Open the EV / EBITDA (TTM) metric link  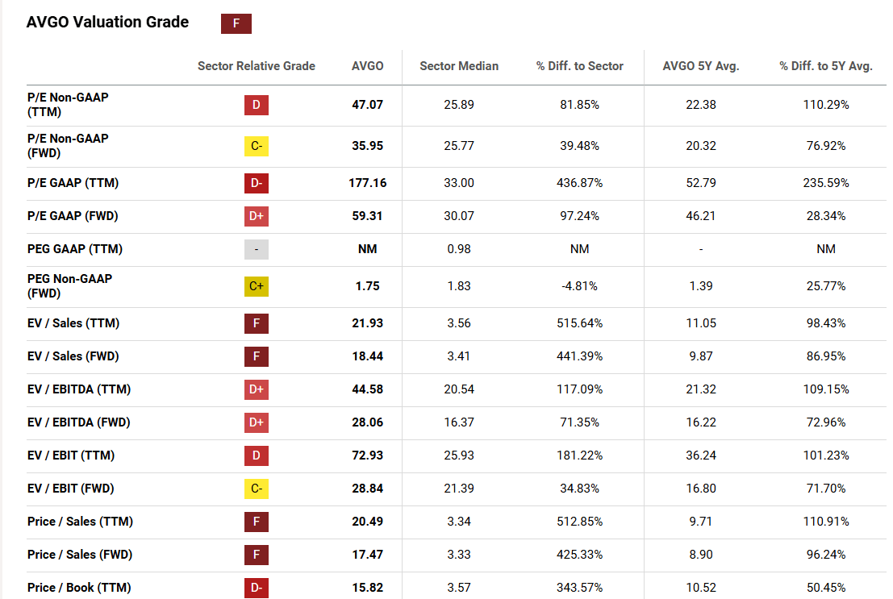pyautogui.click(x=79, y=389)
